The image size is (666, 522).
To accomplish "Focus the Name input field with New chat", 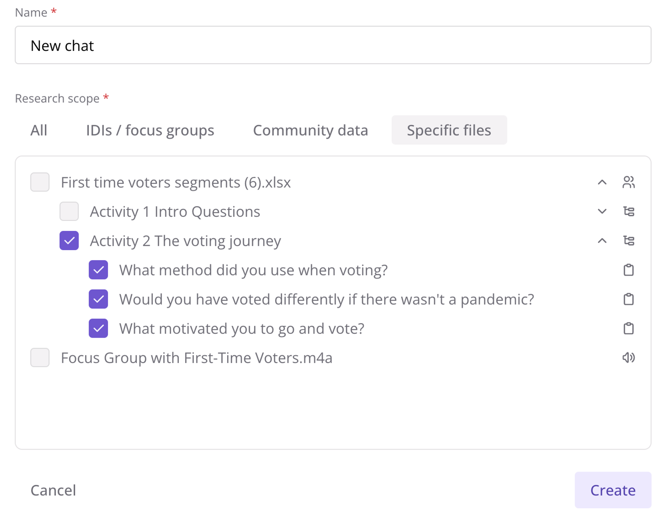I will pos(333,45).
